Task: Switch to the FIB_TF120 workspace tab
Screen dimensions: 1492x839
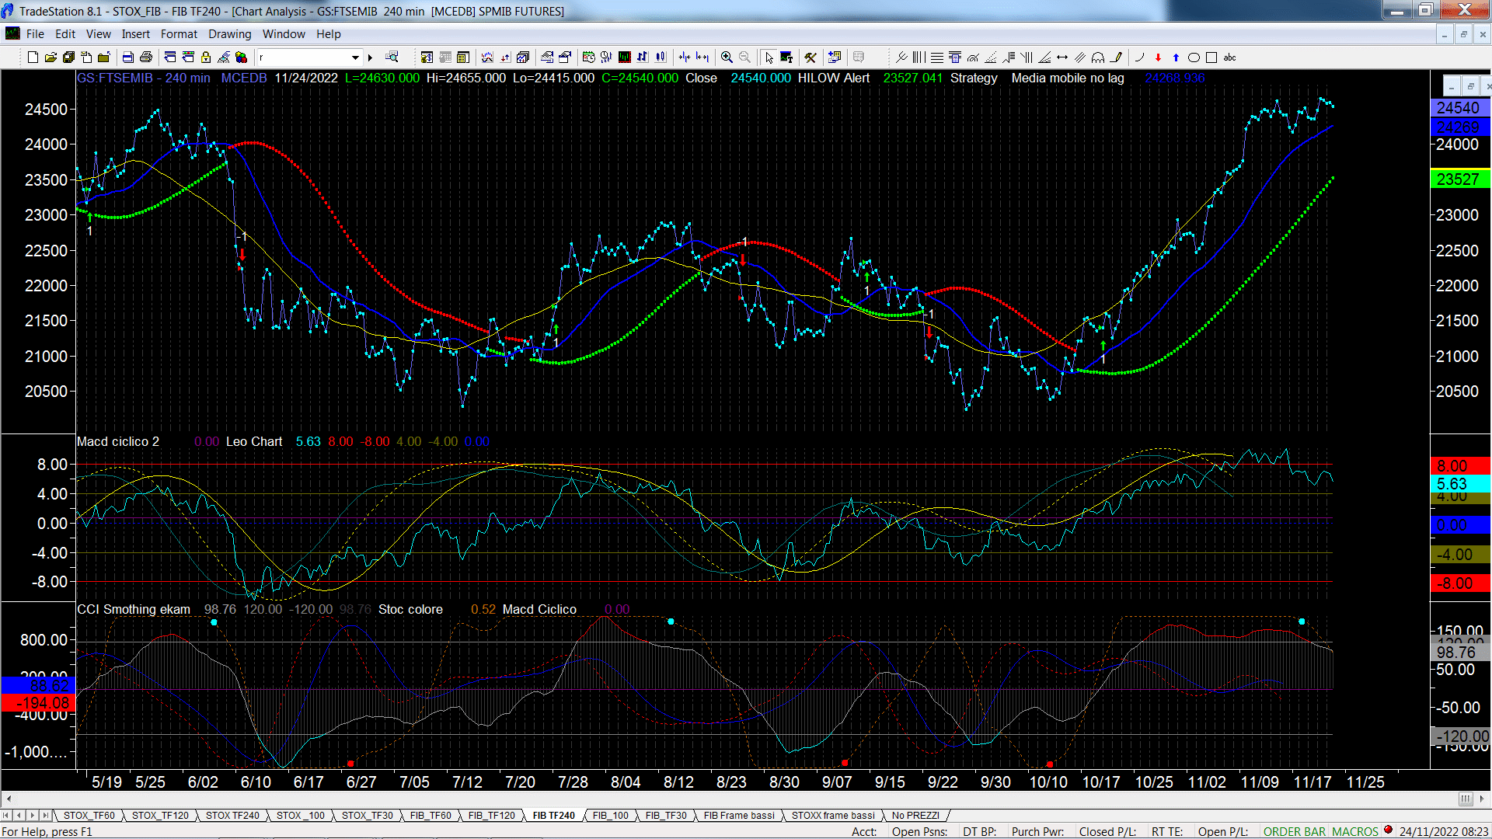Action: click(x=491, y=815)
